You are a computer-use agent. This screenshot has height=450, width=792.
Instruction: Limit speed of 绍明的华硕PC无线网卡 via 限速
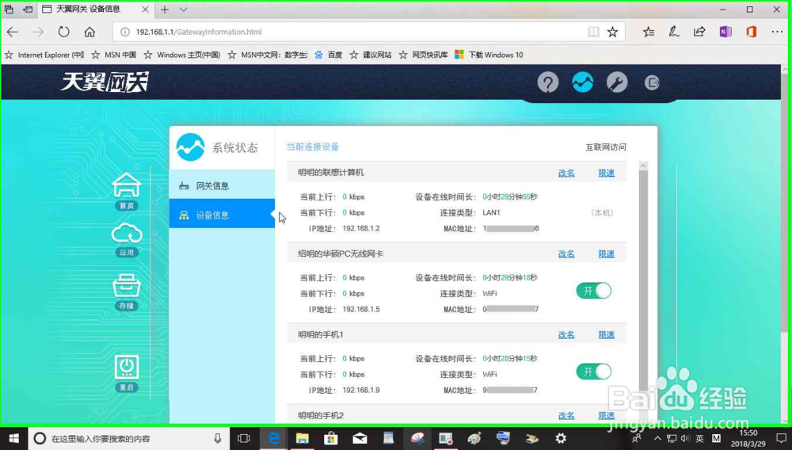coord(606,254)
